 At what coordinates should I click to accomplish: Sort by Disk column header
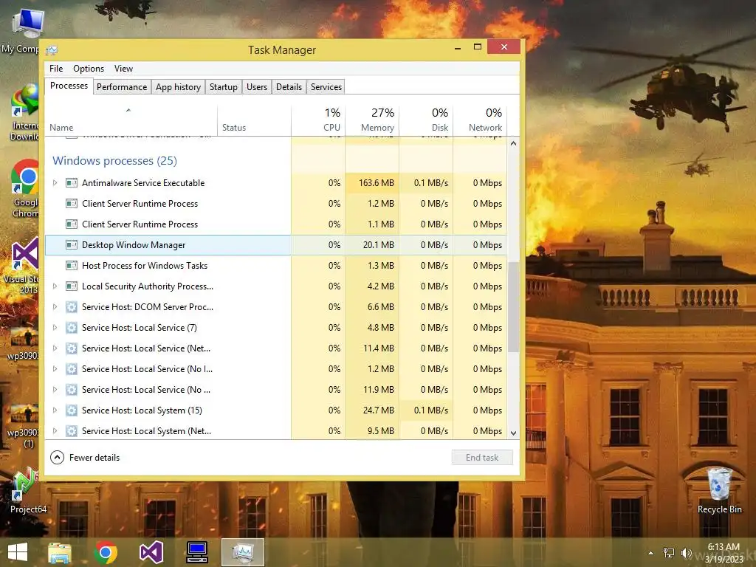click(426, 120)
